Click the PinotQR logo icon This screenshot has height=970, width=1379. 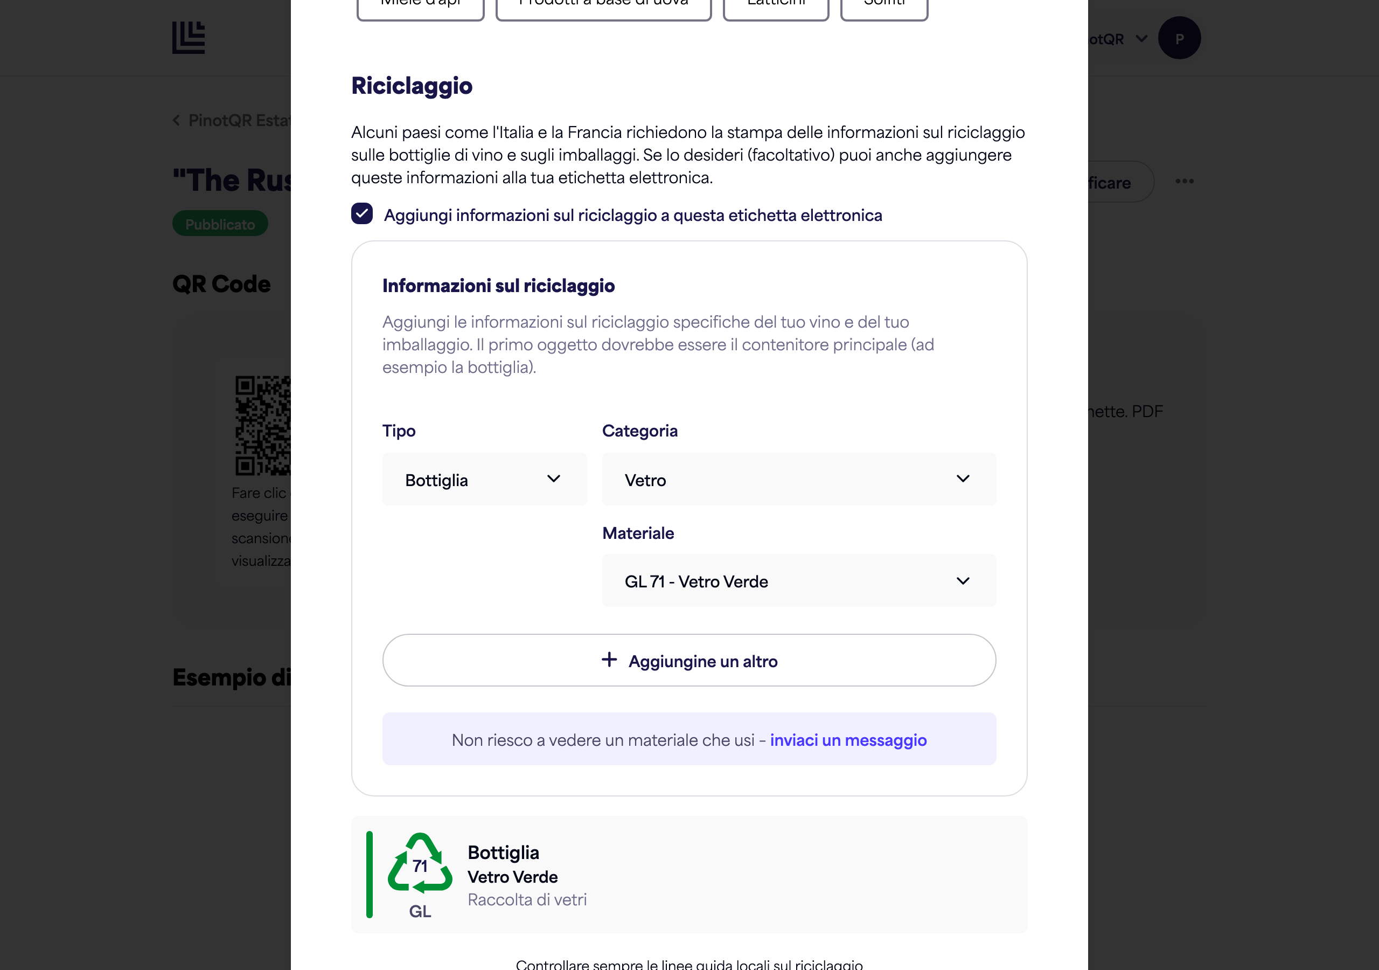point(189,38)
